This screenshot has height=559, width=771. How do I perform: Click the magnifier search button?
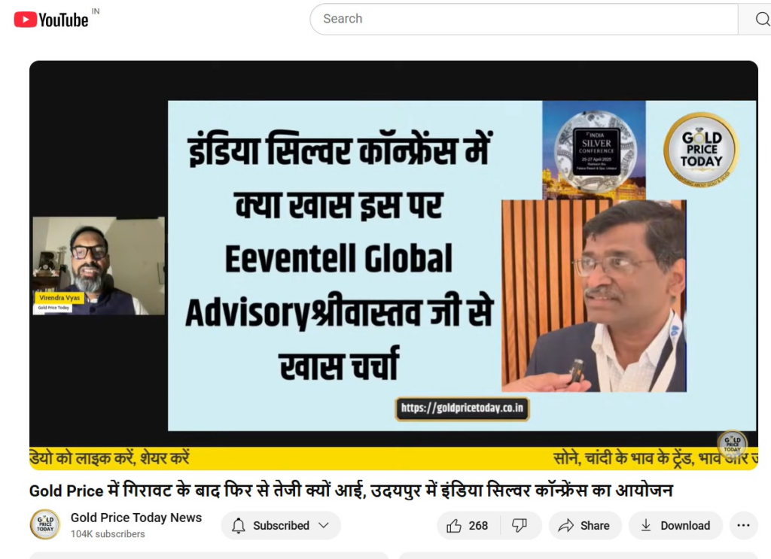760,19
